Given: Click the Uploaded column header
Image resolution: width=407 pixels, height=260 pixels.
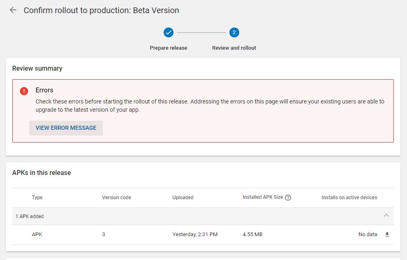Looking at the screenshot, I should pyautogui.click(x=183, y=198).
